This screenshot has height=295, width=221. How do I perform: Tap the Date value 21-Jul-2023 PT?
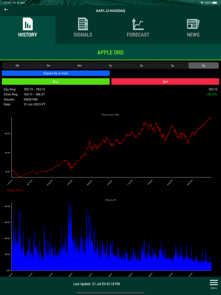tap(35, 104)
